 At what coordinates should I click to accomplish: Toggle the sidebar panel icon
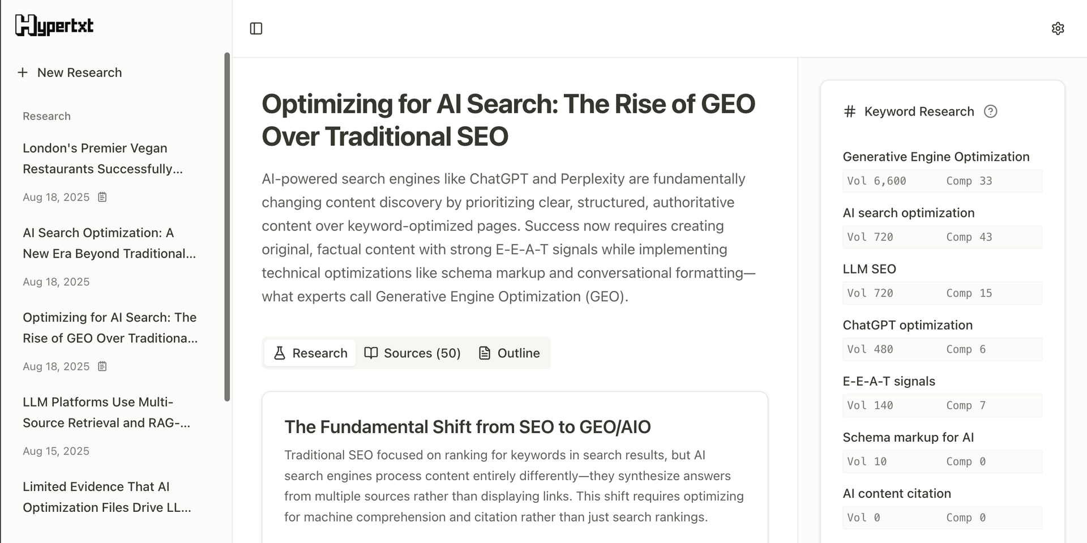click(x=256, y=28)
